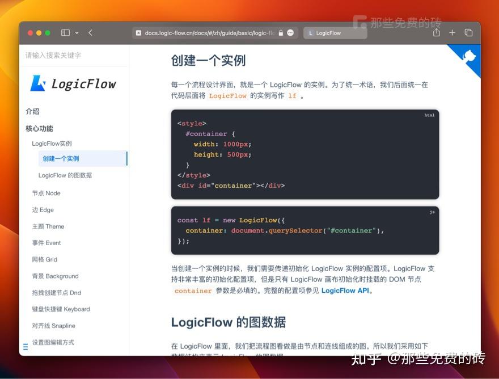Toggle the Safari sidebar icon
This screenshot has height=379, width=499.
coord(65,33)
